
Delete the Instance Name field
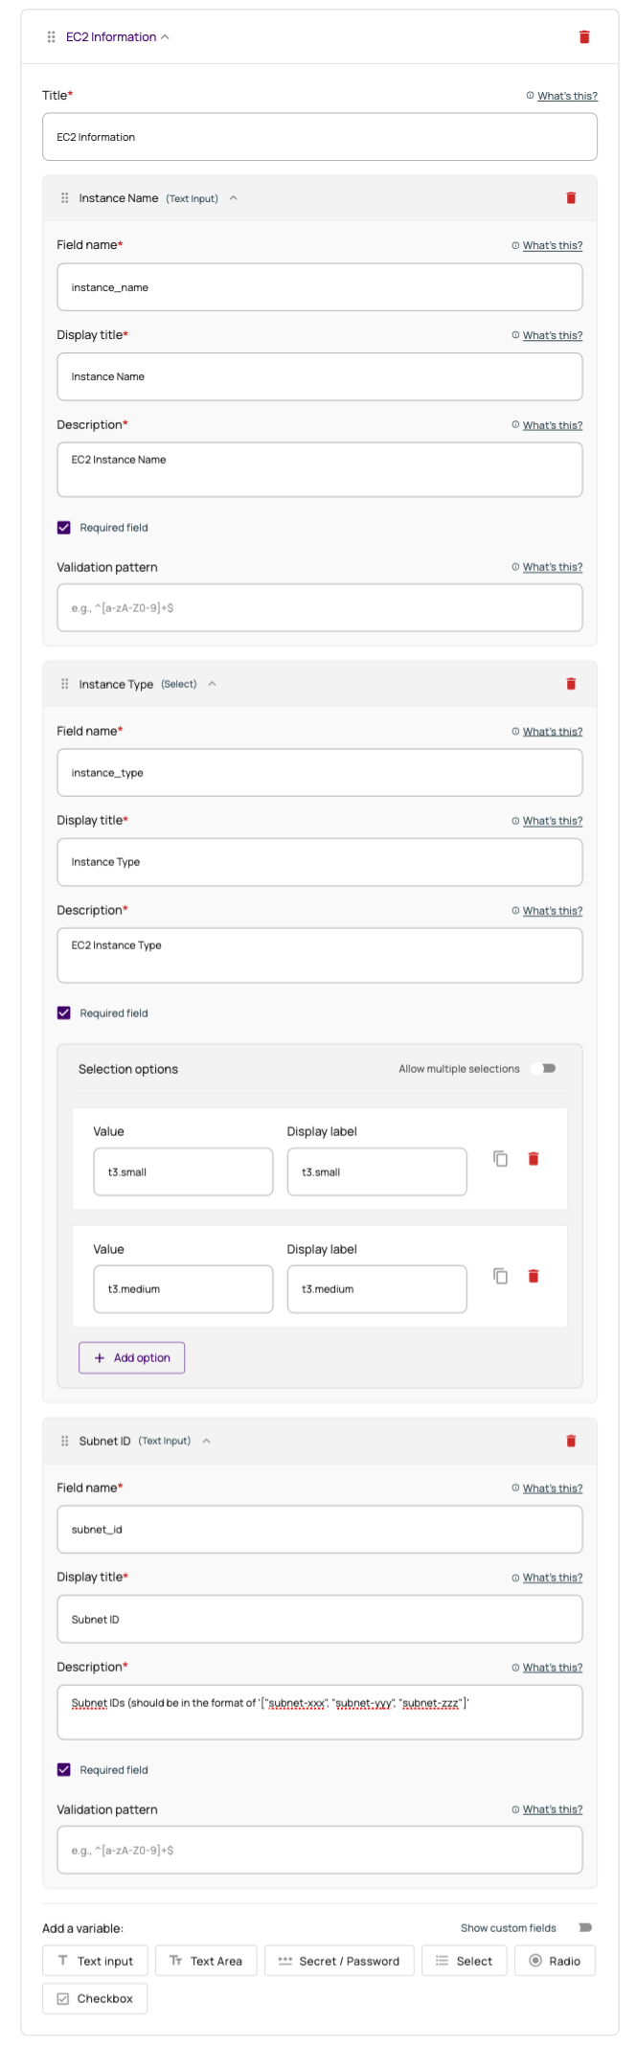click(x=571, y=197)
